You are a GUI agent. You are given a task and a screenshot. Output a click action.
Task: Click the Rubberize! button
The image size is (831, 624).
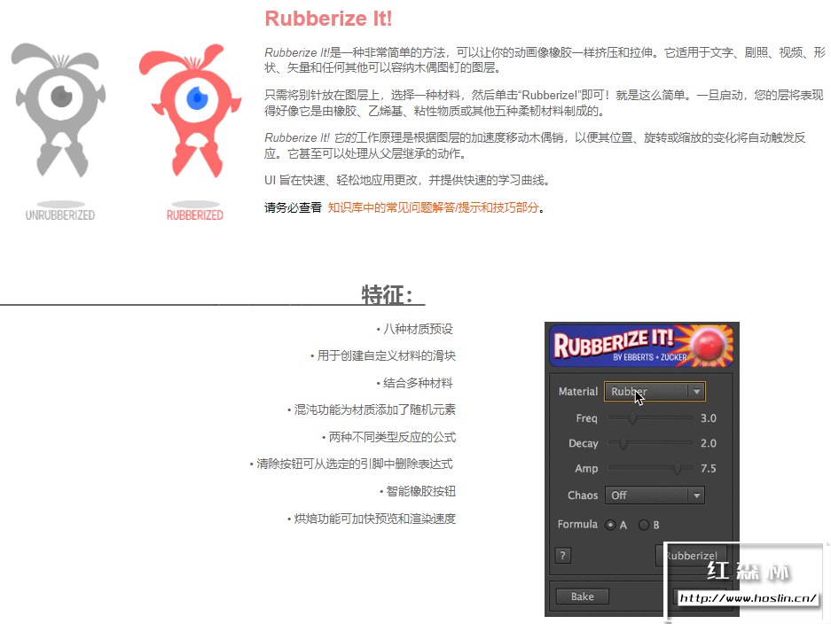[x=691, y=556]
